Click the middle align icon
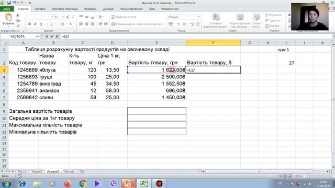This screenshot has height=188, width=335. [x=86, y=17]
